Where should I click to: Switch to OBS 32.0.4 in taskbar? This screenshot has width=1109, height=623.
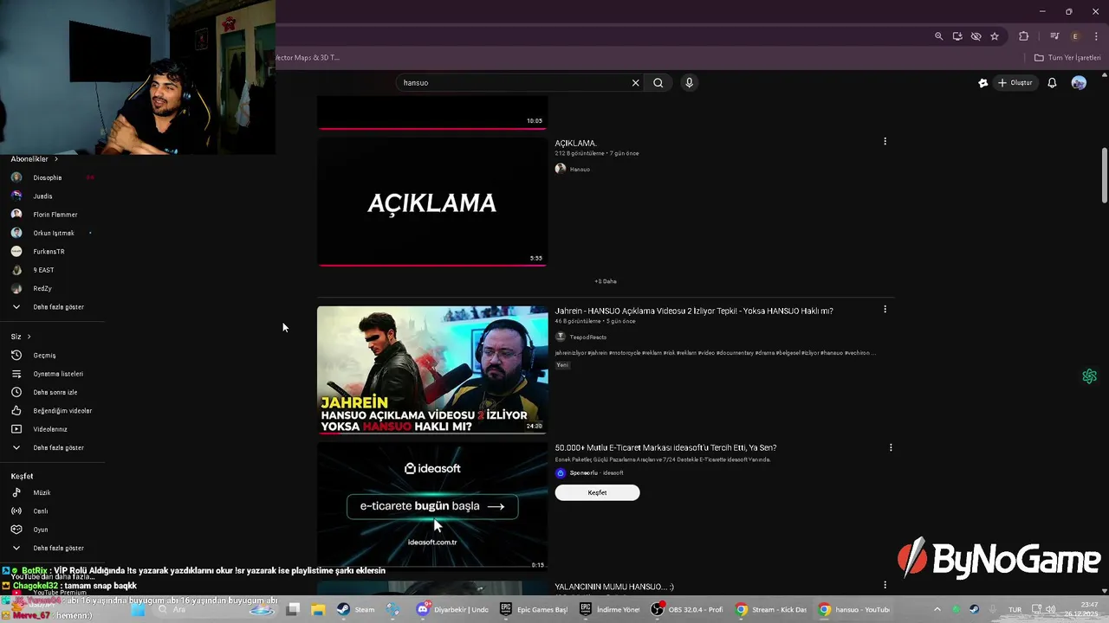click(688, 610)
